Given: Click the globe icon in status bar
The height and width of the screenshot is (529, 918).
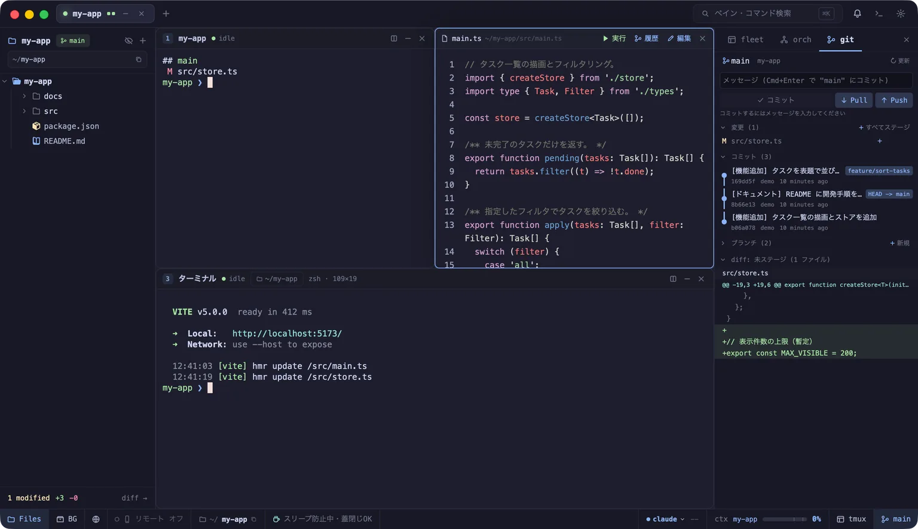Looking at the screenshot, I should (x=96, y=519).
